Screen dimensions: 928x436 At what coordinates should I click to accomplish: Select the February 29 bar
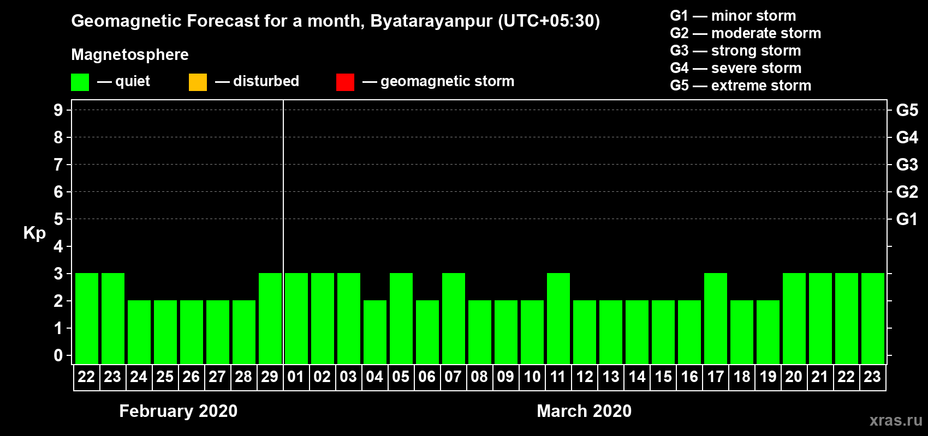pos(270,318)
